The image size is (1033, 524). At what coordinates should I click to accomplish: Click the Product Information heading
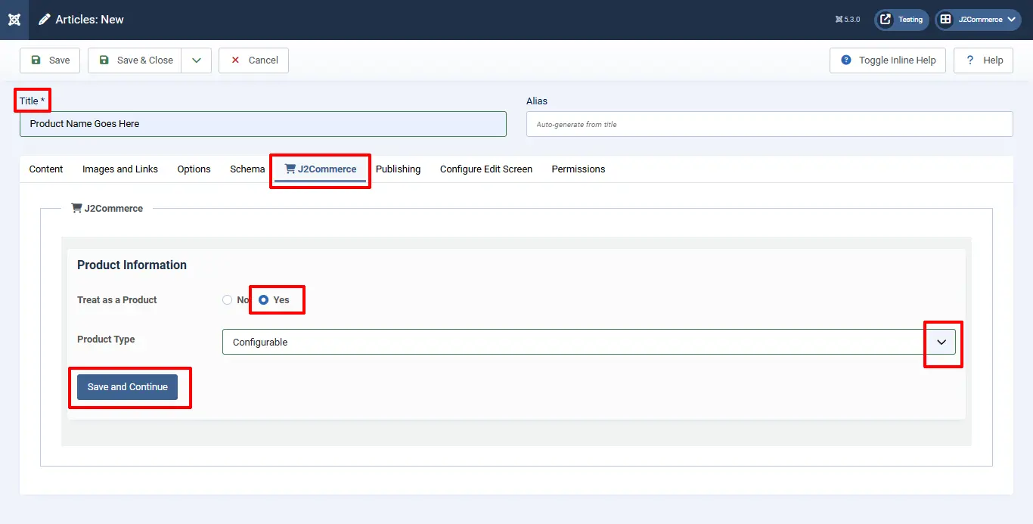pyautogui.click(x=132, y=265)
